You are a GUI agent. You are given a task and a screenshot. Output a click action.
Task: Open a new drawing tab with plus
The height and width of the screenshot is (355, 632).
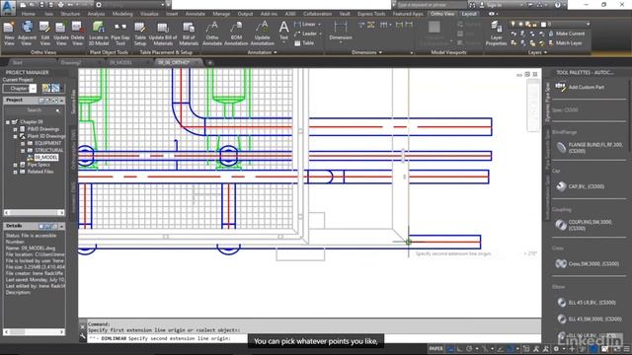210,63
